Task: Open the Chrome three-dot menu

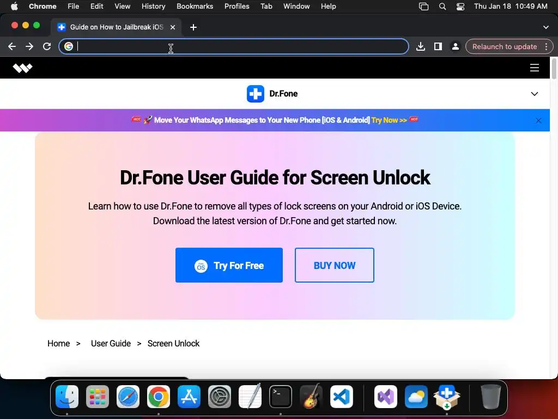Action: point(546,47)
